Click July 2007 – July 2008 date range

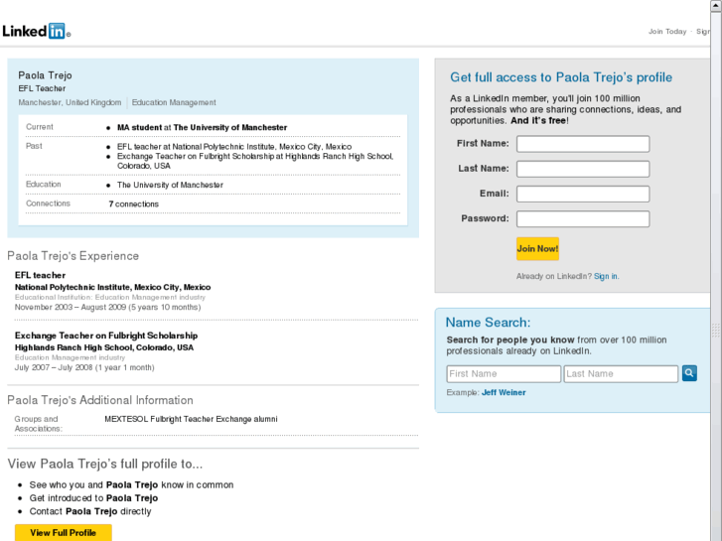(x=84, y=367)
